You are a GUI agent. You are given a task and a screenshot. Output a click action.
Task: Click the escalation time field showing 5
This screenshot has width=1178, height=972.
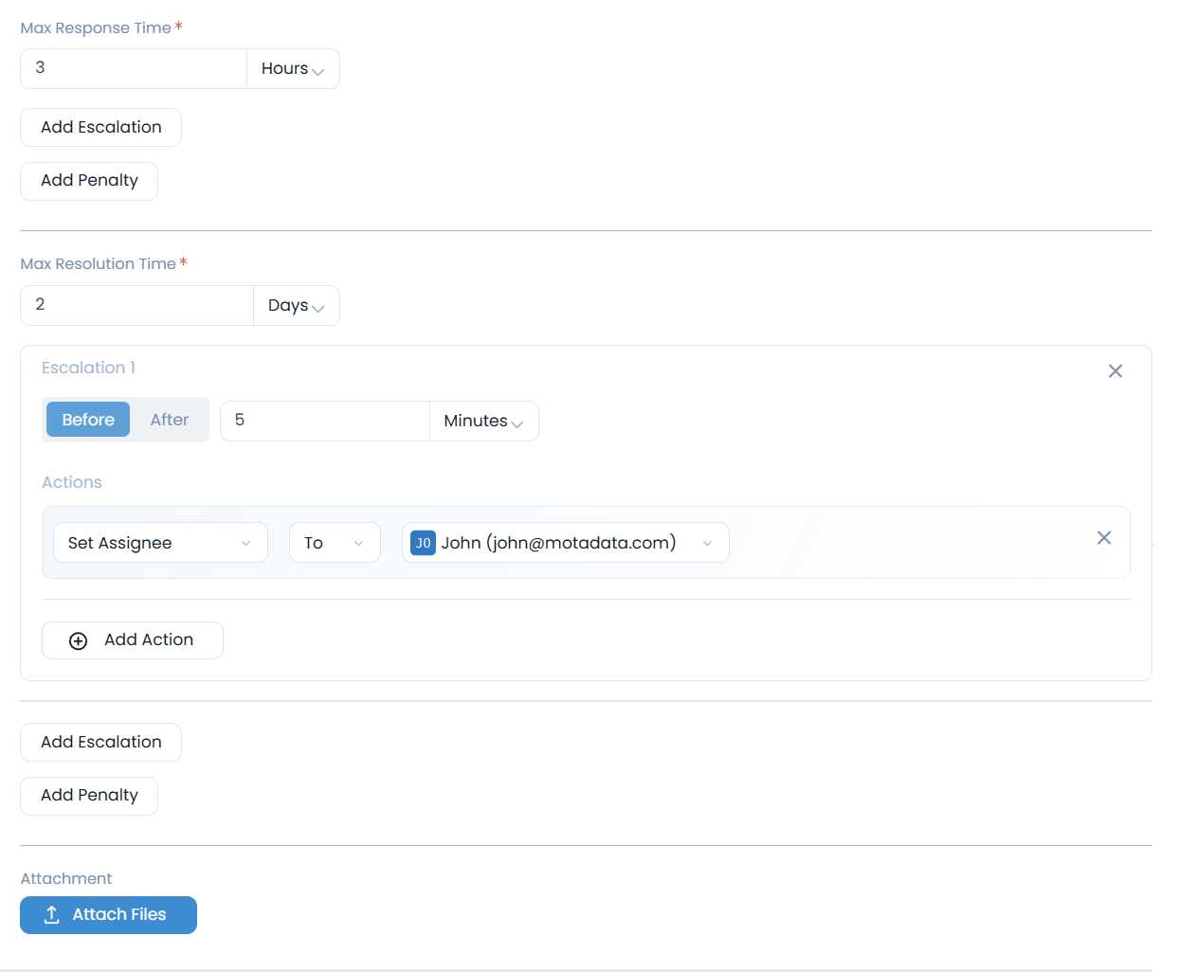[324, 422]
